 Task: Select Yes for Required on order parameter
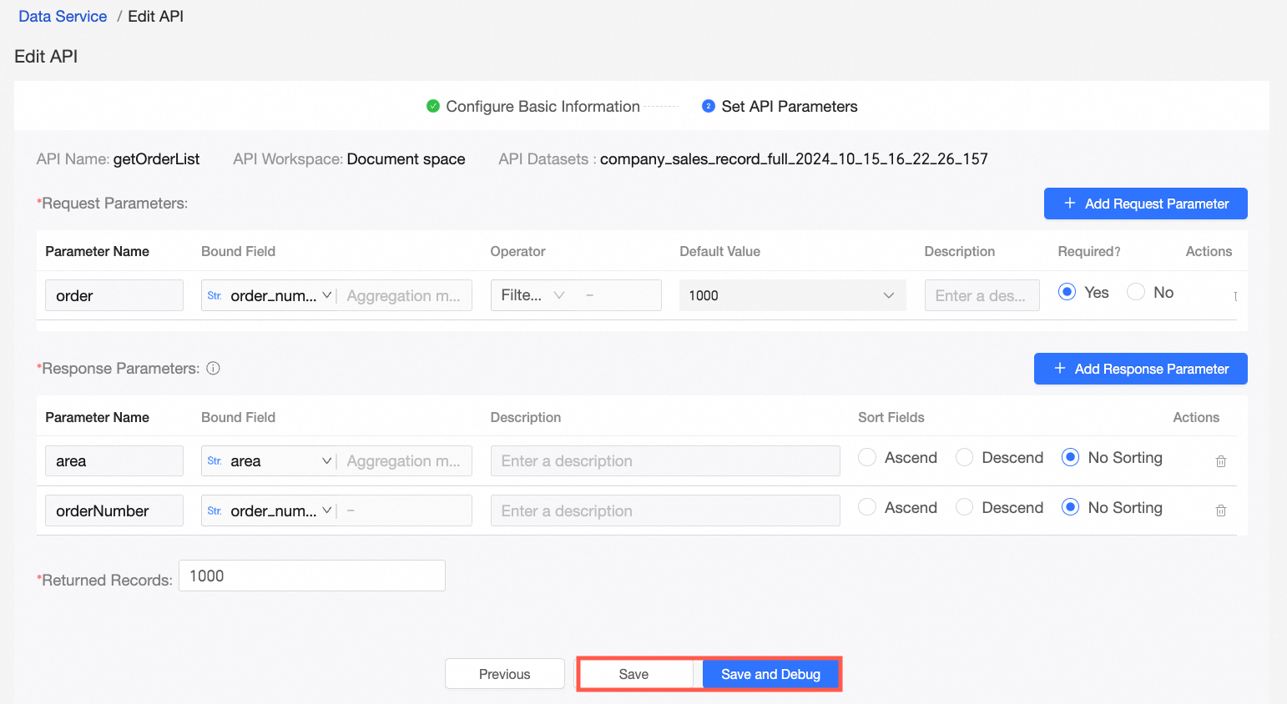(1067, 292)
